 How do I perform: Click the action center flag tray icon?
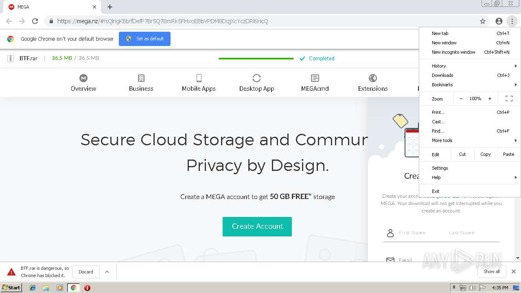482,288
